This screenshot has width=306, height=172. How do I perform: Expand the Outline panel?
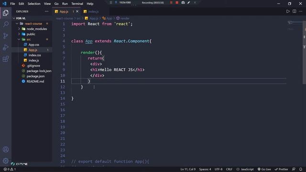point(22,164)
